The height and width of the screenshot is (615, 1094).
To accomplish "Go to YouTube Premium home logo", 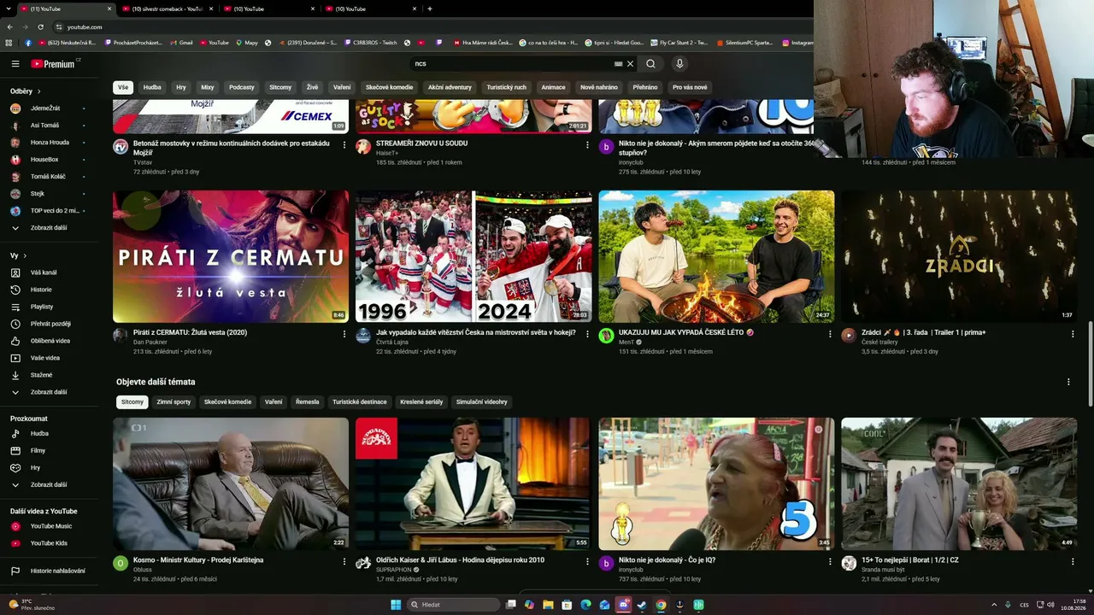I will tap(53, 64).
